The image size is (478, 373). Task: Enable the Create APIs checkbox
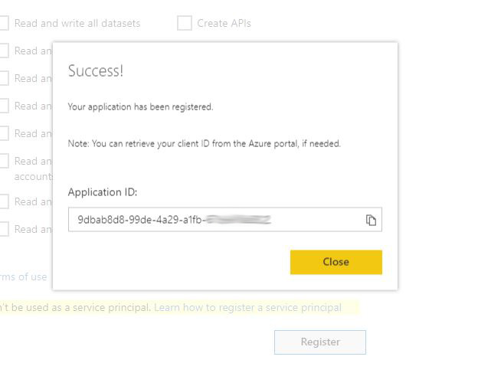[184, 23]
